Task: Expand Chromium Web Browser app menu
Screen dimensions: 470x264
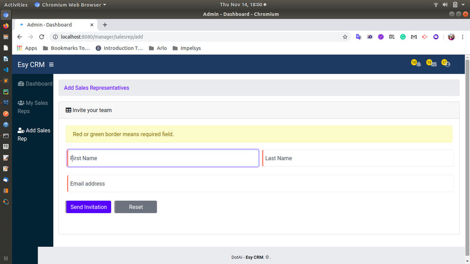Action: [x=70, y=4]
